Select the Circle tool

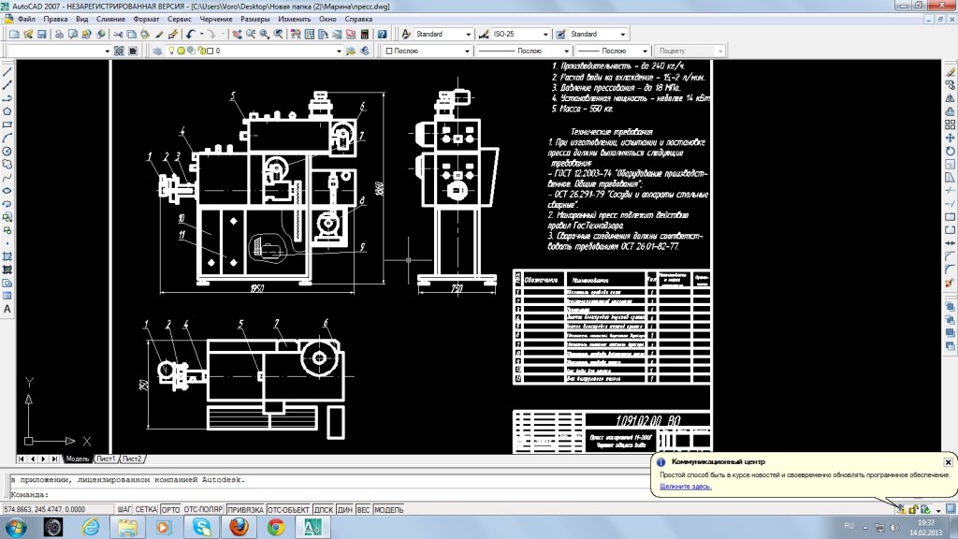point(7,151)
